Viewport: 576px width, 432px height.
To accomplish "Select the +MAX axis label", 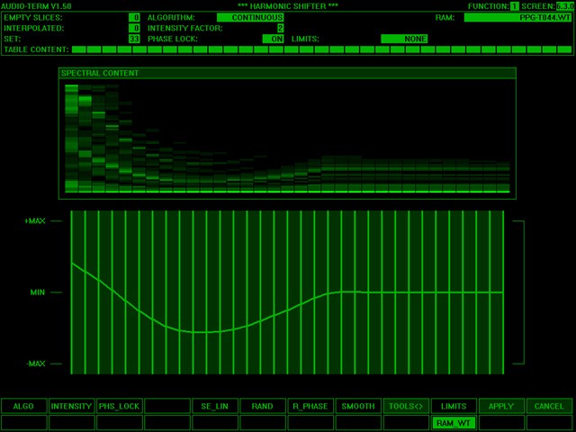I will [35, 220].
